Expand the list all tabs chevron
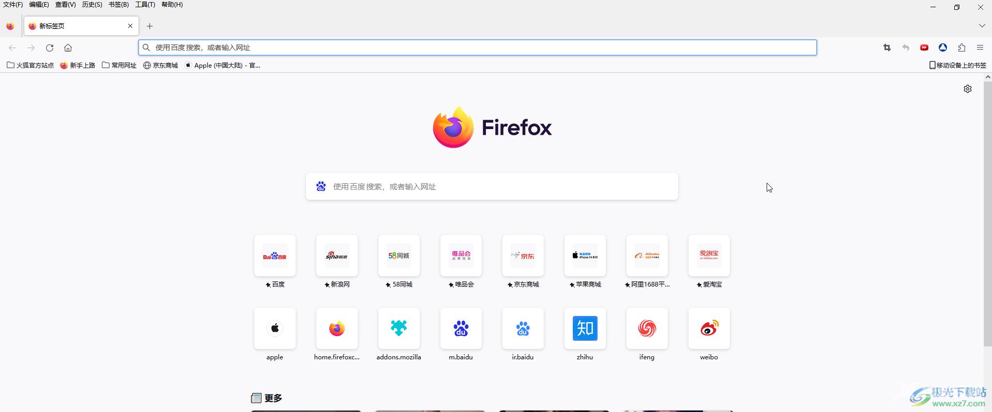 tap(982, 26)
